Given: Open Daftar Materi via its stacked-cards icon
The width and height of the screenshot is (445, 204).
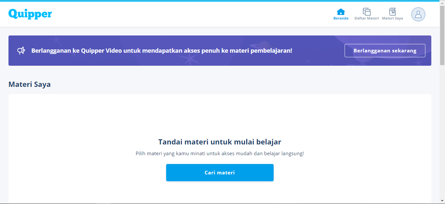Looking at the screenshot, I should tap(366, 12).
